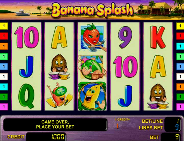Image resolution: width=184 pixels, height=141 pixels.
Task: Click the red K symbol
Action: tap(158, 37)
